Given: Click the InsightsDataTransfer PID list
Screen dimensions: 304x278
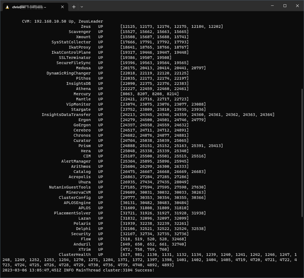Looking at the screenshot, I should [x=197, y=115].
